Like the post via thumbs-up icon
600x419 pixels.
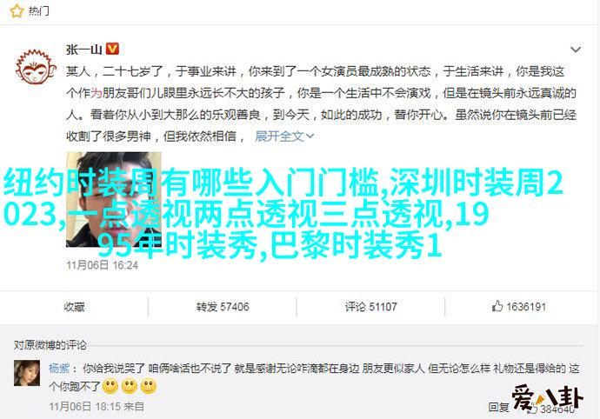tap(497, 306)
